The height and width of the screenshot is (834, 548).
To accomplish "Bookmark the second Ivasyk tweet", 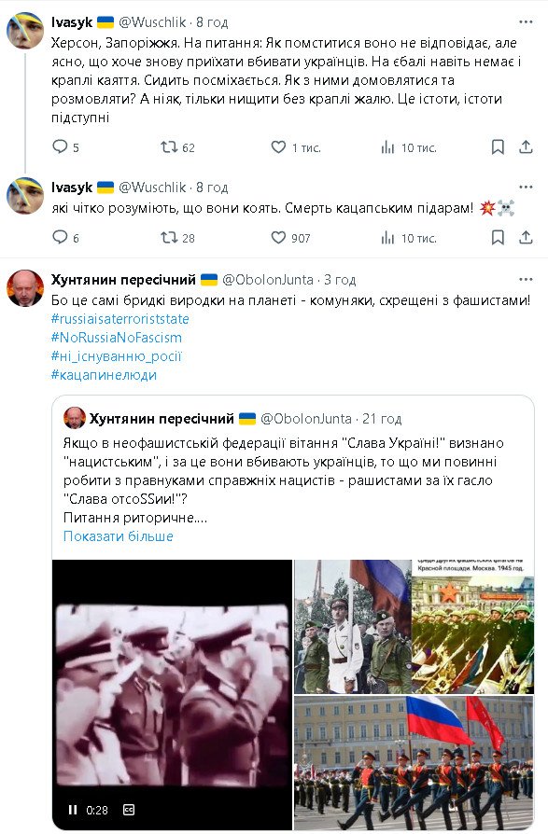I will (498, 237).
